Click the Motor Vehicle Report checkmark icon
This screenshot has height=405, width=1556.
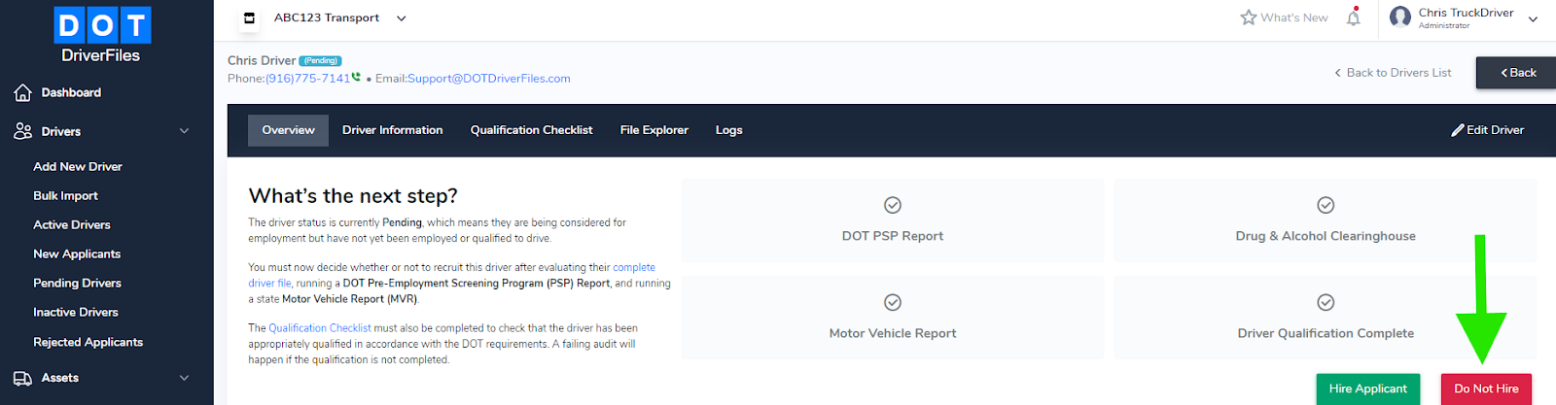[893, 302]
